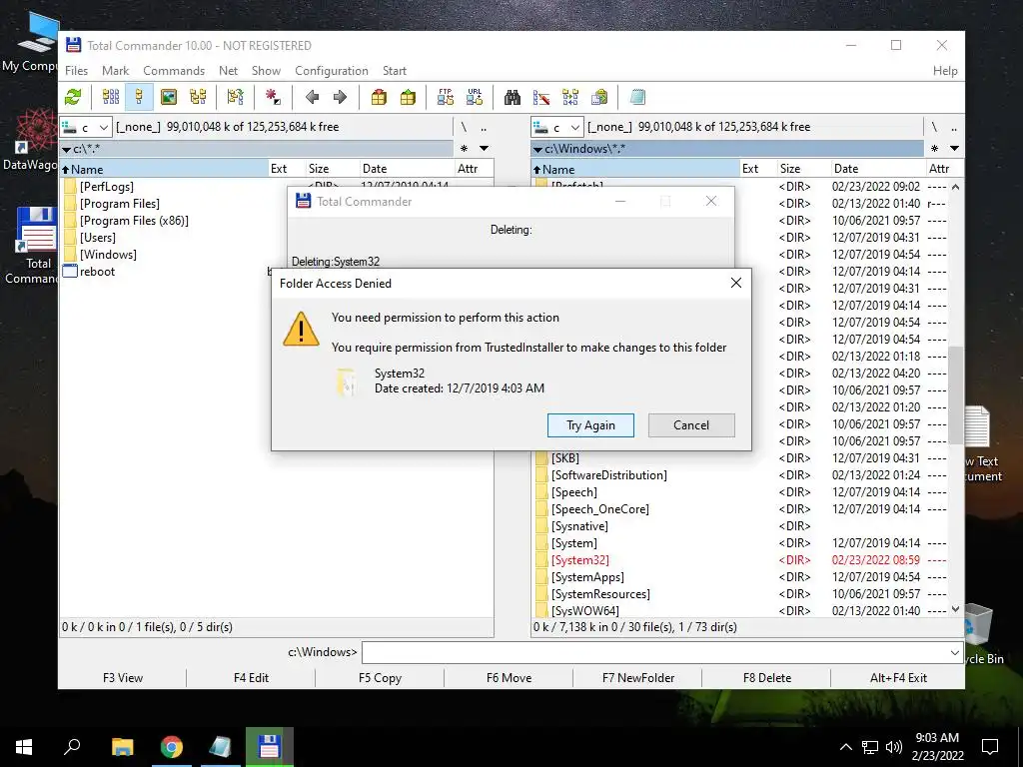Open Google Chrome from the taskbar
This screenshot has width=1023, height=767.
pos(172,747)
